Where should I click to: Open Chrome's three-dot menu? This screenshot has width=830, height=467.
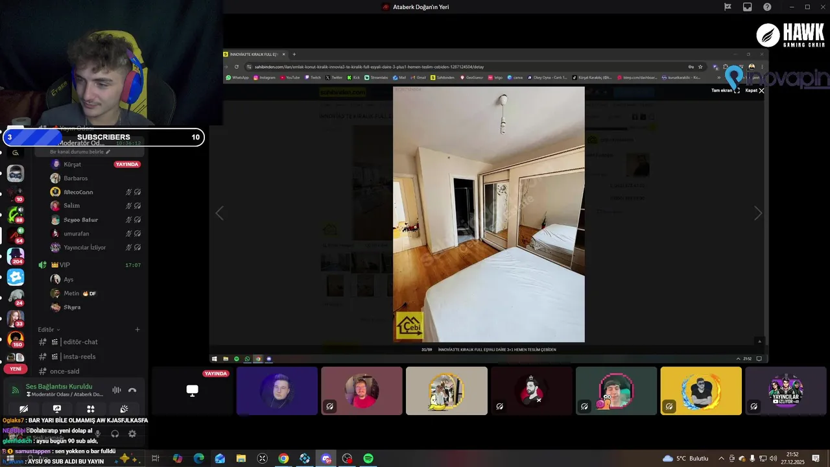(762, 67)
